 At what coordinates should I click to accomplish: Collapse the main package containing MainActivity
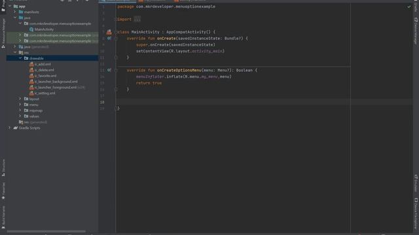click(20, 23)
